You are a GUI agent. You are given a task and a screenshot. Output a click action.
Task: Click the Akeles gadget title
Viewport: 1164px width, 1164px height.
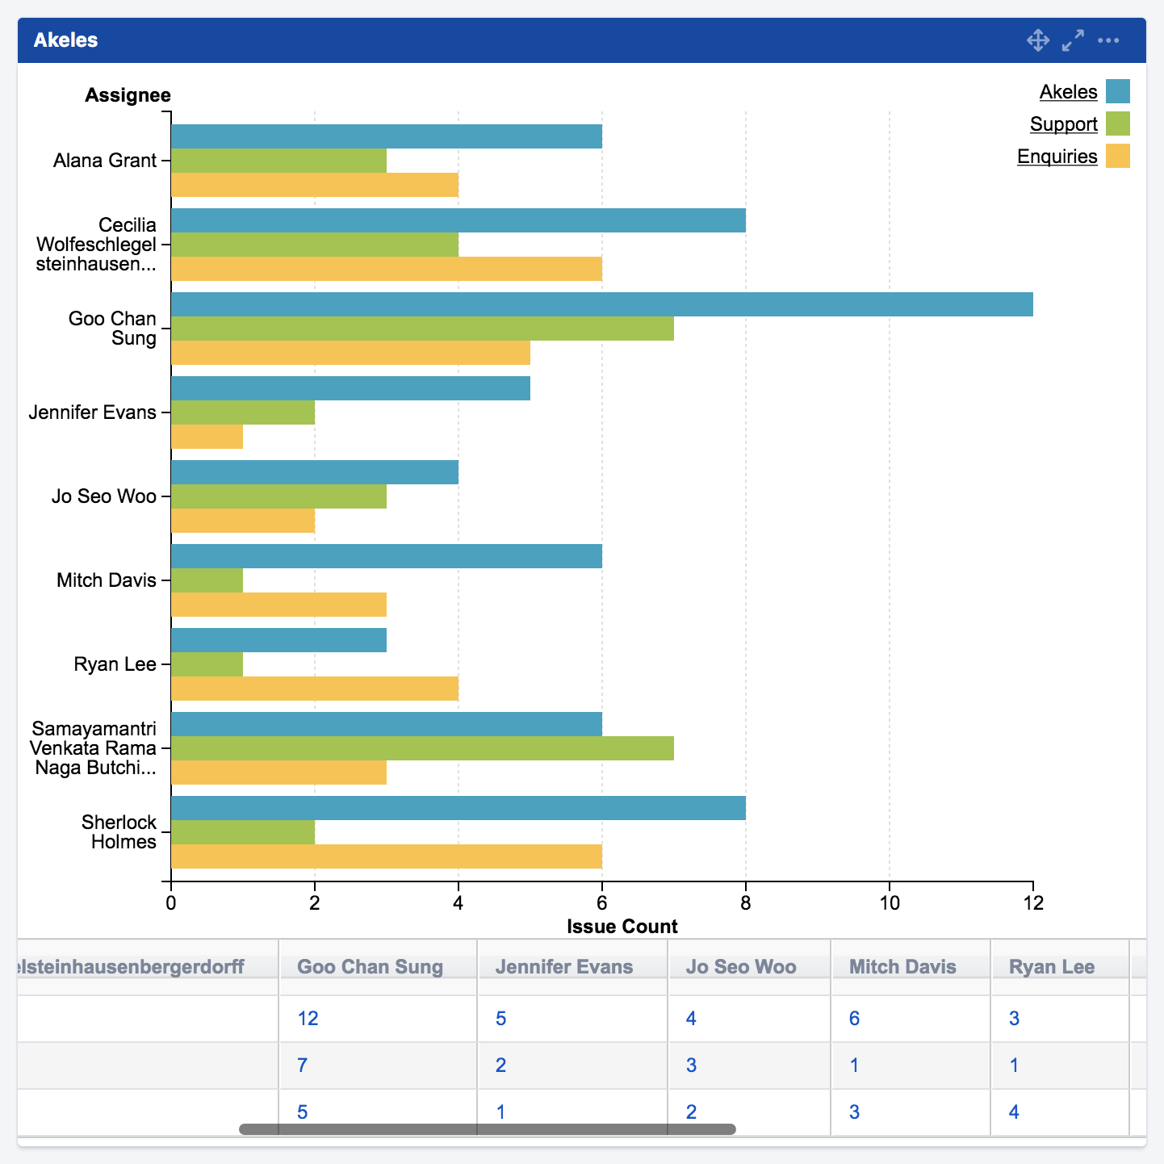click(65, 40)
